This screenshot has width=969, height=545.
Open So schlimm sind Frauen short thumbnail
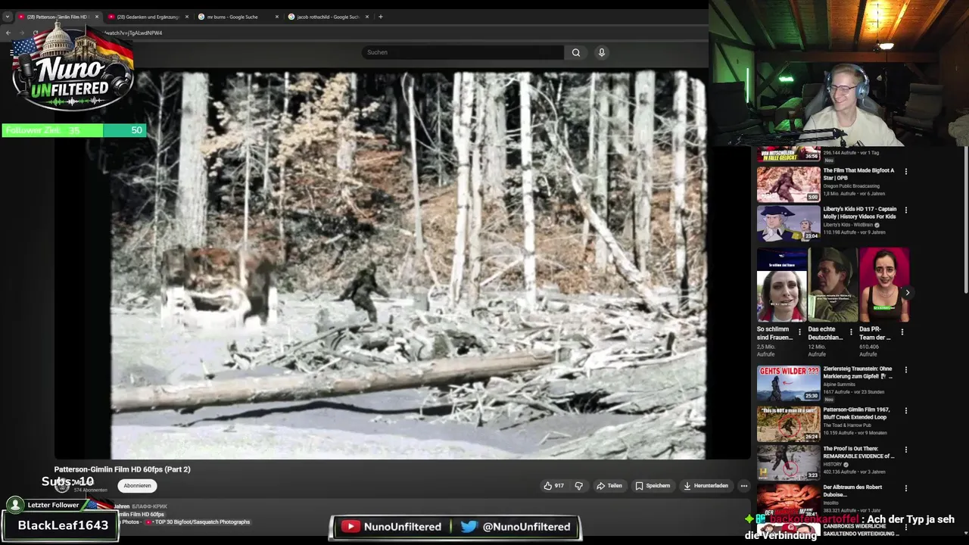tap(782, 285)
